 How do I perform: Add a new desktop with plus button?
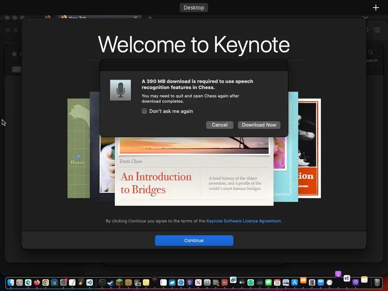click(x=375, y=8)
